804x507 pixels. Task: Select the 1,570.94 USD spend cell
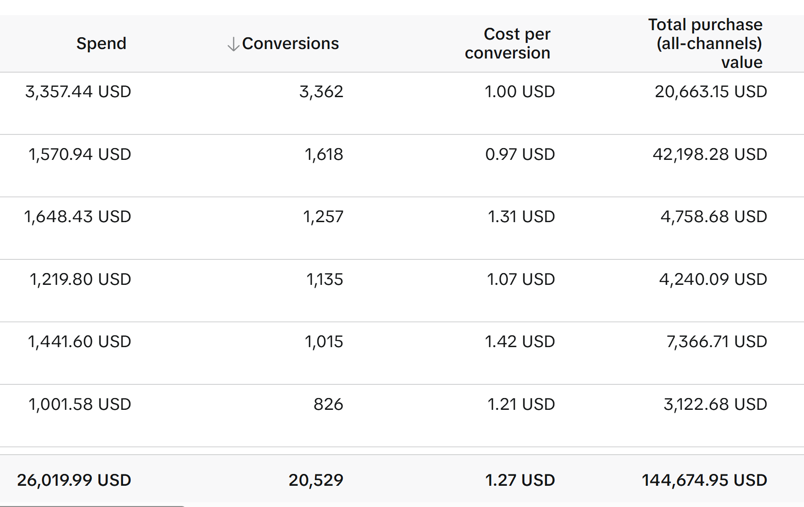[x=80, y=154]
